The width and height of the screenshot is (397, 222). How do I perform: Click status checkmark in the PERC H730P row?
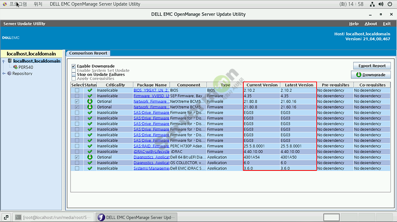tap(90, 146)
